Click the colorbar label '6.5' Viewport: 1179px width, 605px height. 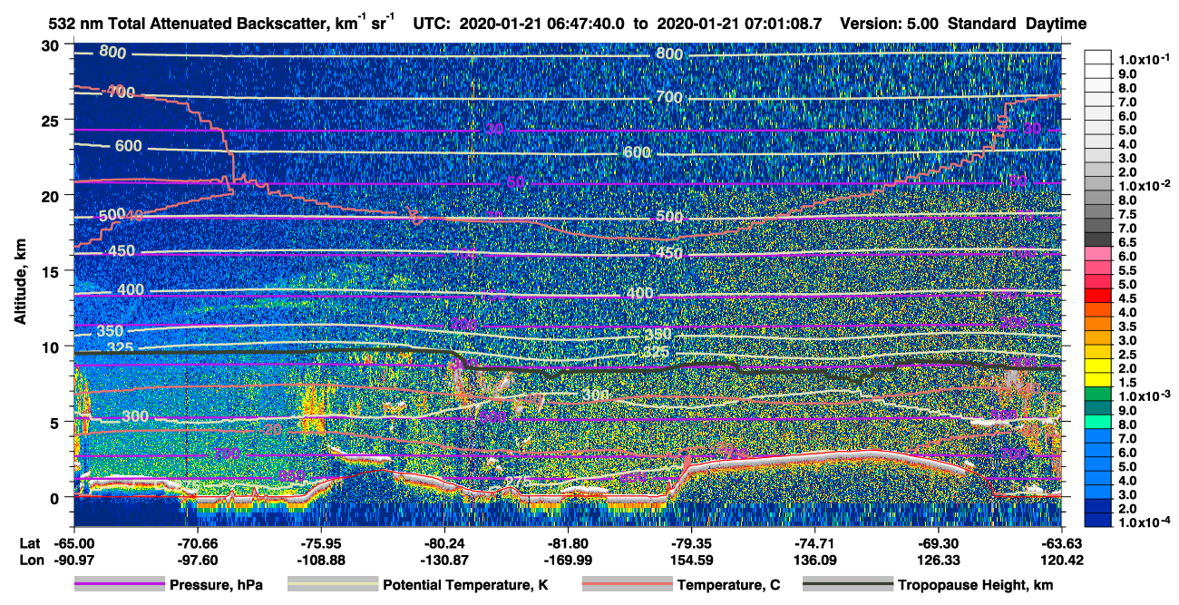coord(1129,241)
